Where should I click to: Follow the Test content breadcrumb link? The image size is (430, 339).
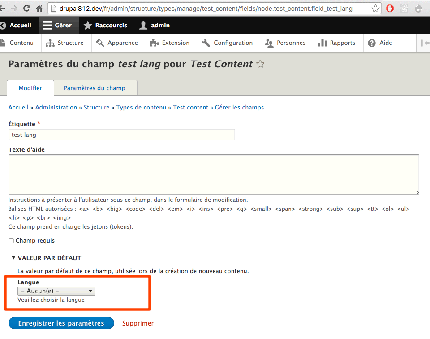click(191, 107)
